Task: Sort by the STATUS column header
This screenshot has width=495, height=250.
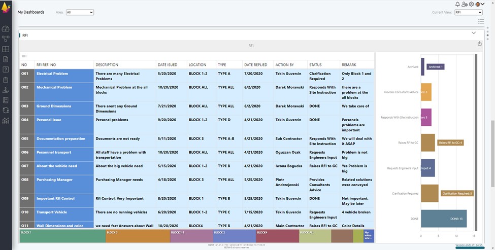Action: point(323,64)
